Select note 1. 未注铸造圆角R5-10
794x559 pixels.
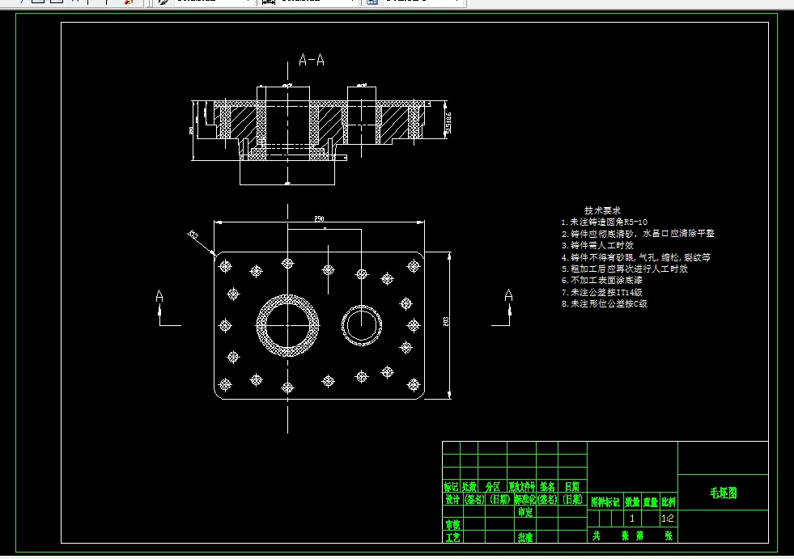(604, 222)
